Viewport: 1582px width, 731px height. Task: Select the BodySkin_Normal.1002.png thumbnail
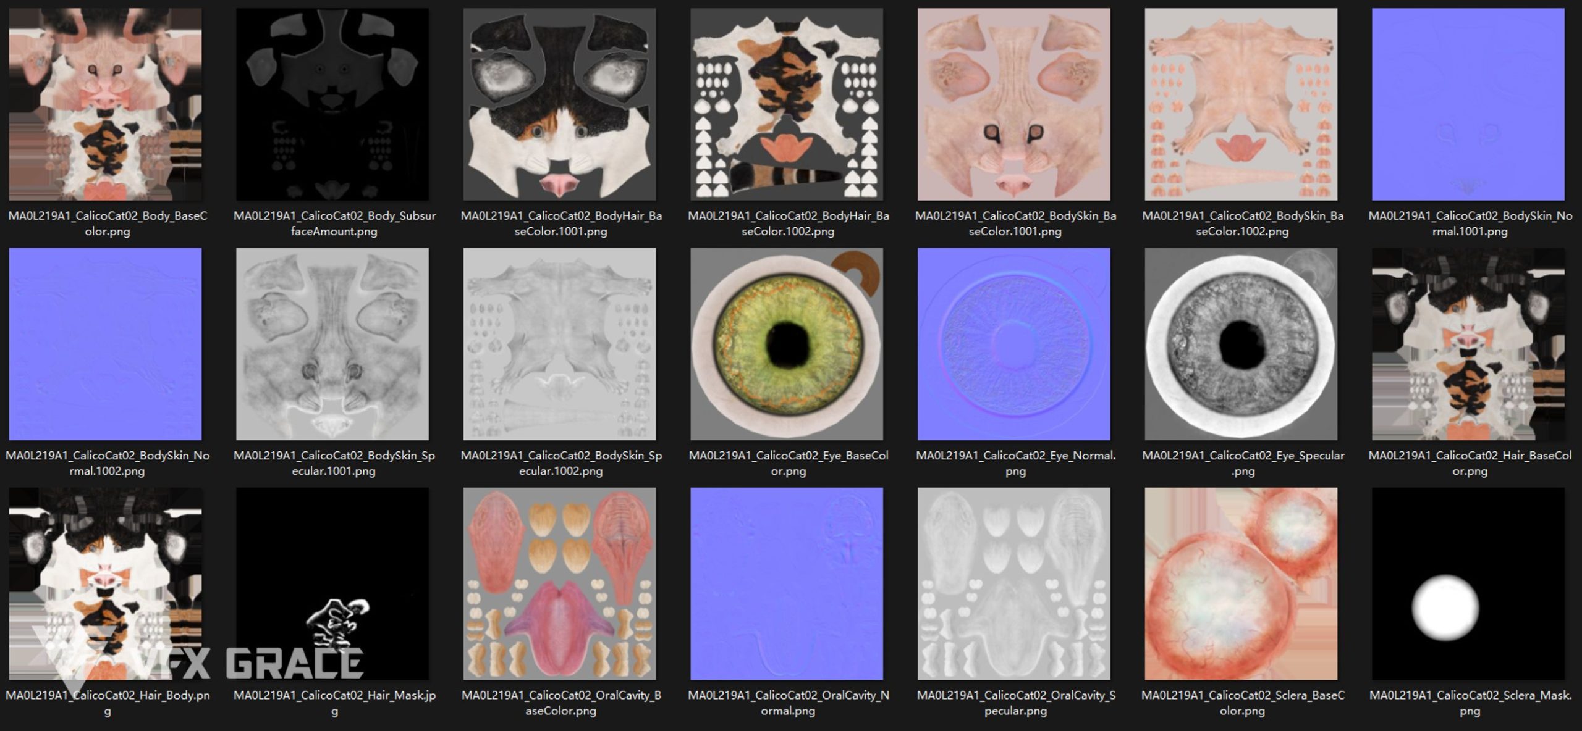105,344
